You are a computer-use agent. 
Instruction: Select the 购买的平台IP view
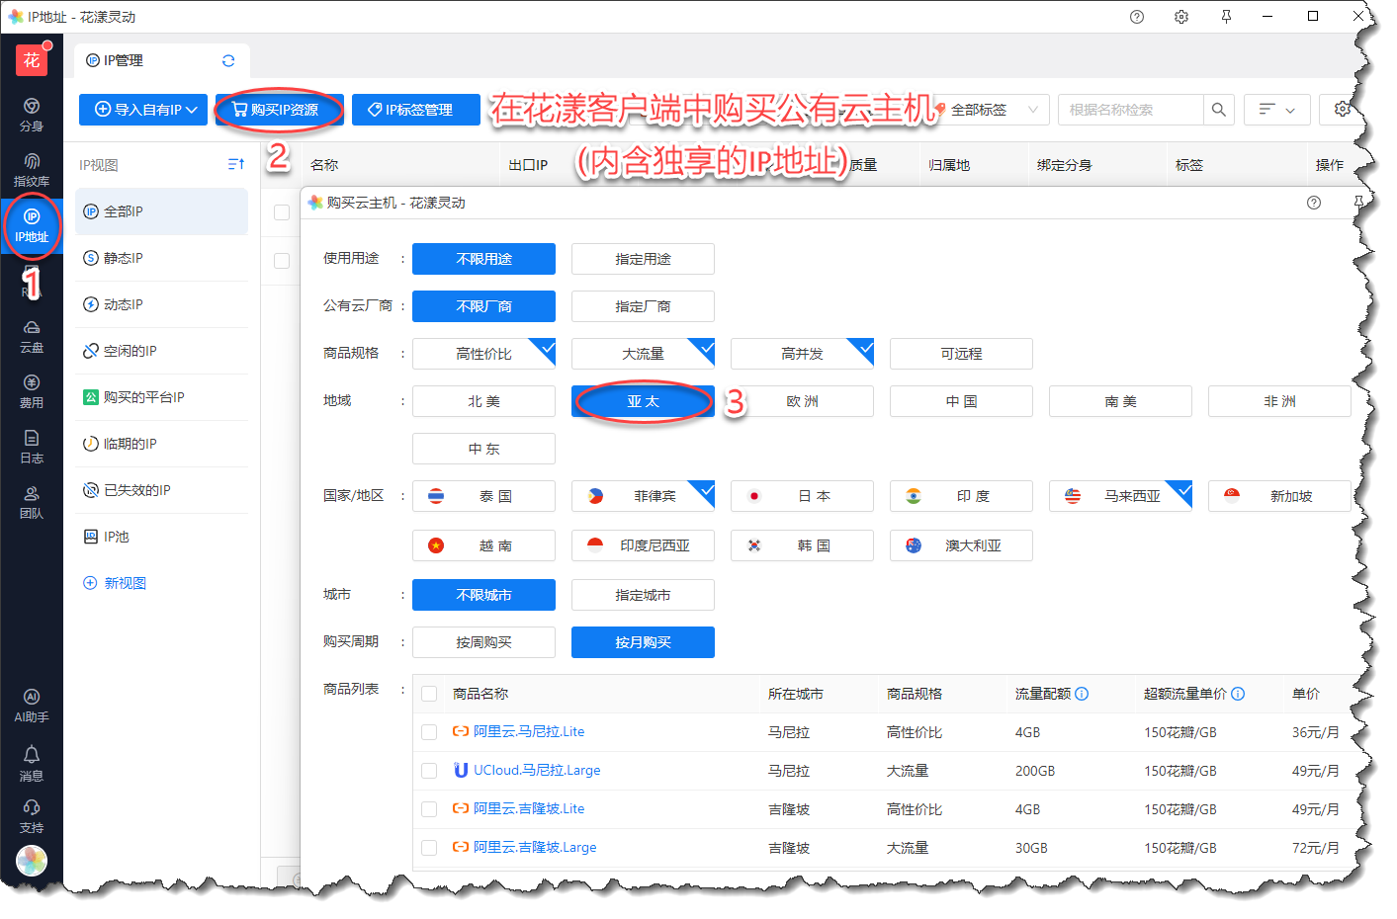pyautogui.click(x=161, y=397)
